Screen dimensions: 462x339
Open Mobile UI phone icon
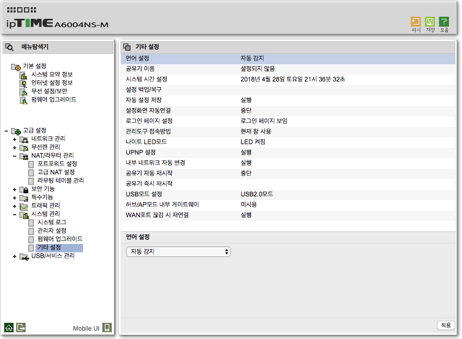(x=107, y=328)
